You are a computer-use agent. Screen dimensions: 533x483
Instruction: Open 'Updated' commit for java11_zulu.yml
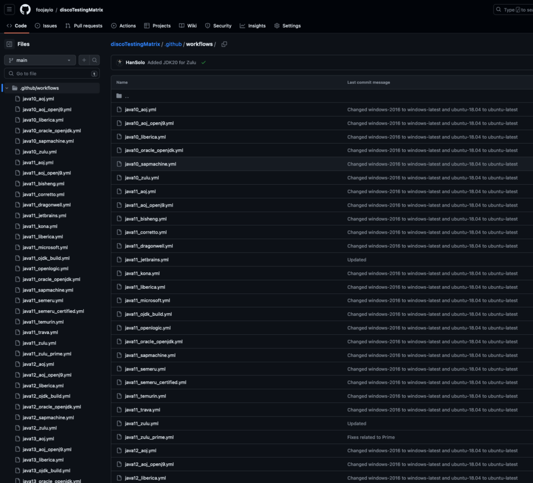(357, 424)
